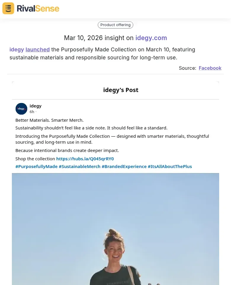Image resolution: width=231 pixels, height=285 pixels.
Task: Open the Facebook source link
Action: (210, 68)
